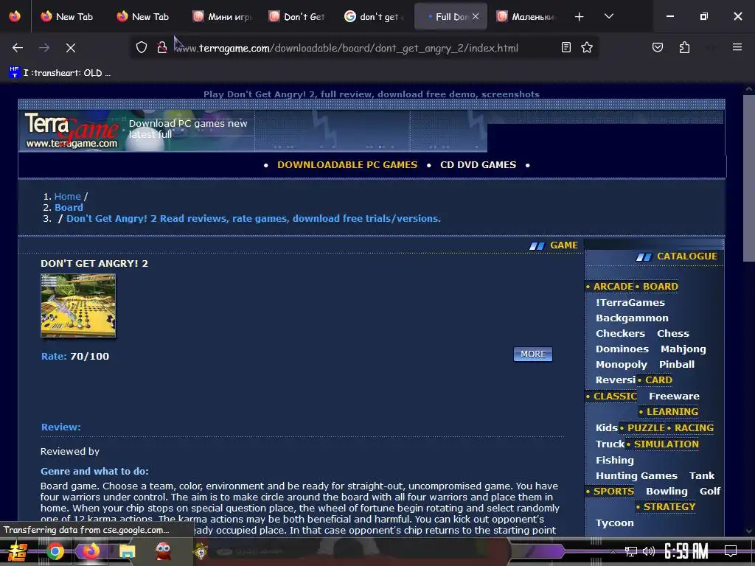Open Bowling catalogue link
This screenshot has height=566, width=755.
(667, 492)
